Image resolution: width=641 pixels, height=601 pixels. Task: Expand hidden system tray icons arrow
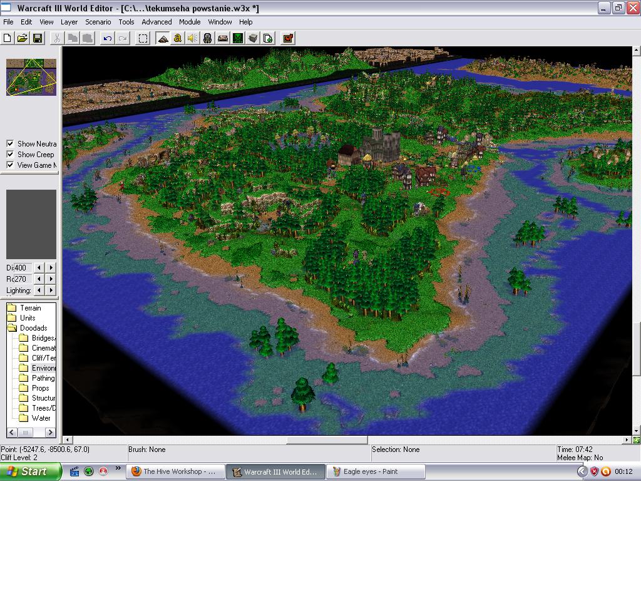582,472
